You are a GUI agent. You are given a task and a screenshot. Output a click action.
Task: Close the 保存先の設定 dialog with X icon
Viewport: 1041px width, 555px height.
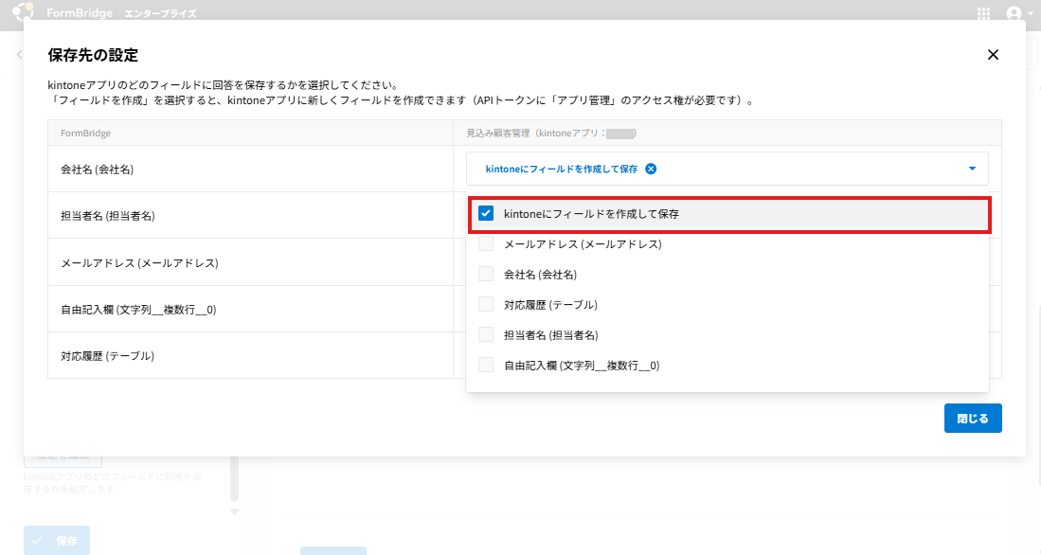point(993,54)
